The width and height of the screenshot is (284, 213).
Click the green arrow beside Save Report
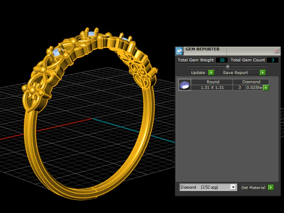263,73
